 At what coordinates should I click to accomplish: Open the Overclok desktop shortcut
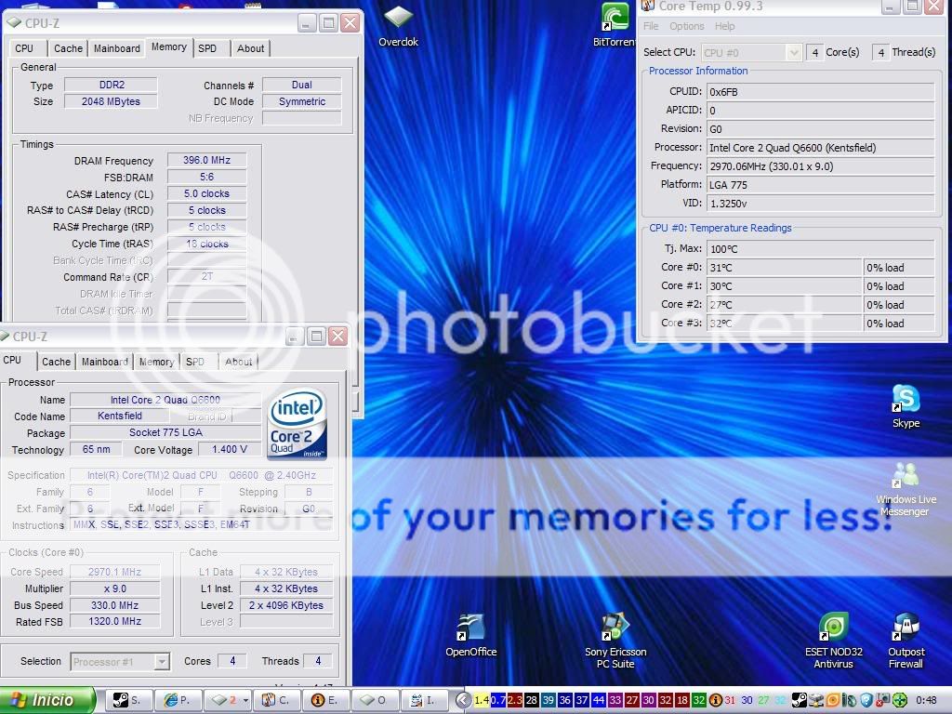[398, 24]
